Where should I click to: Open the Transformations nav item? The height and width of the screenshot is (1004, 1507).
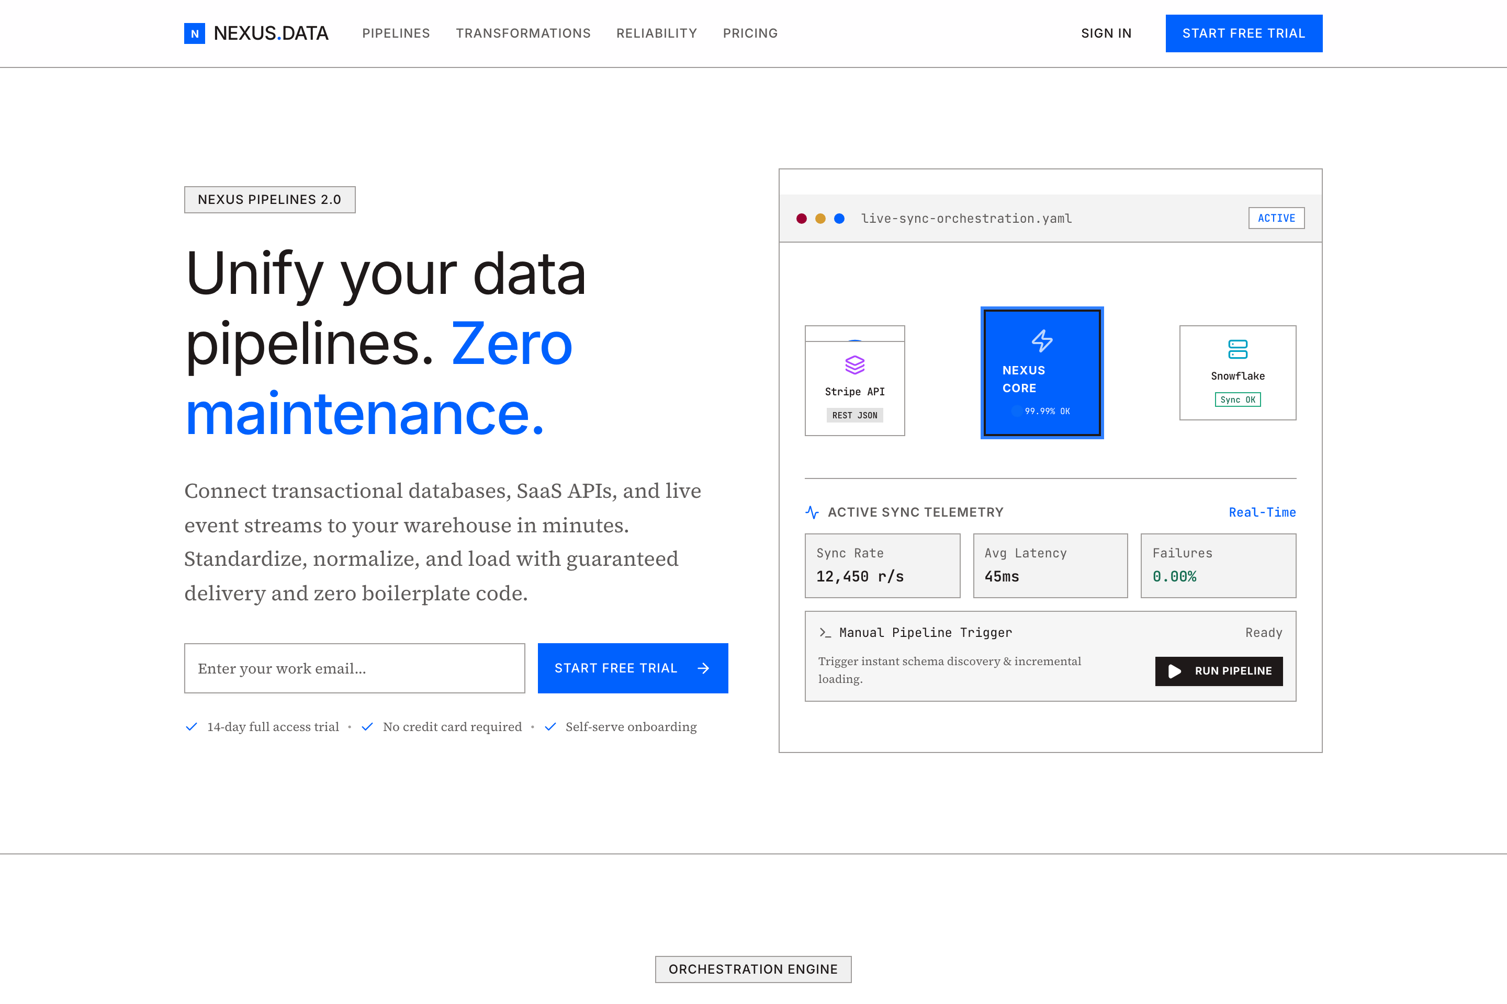[523, 33]
